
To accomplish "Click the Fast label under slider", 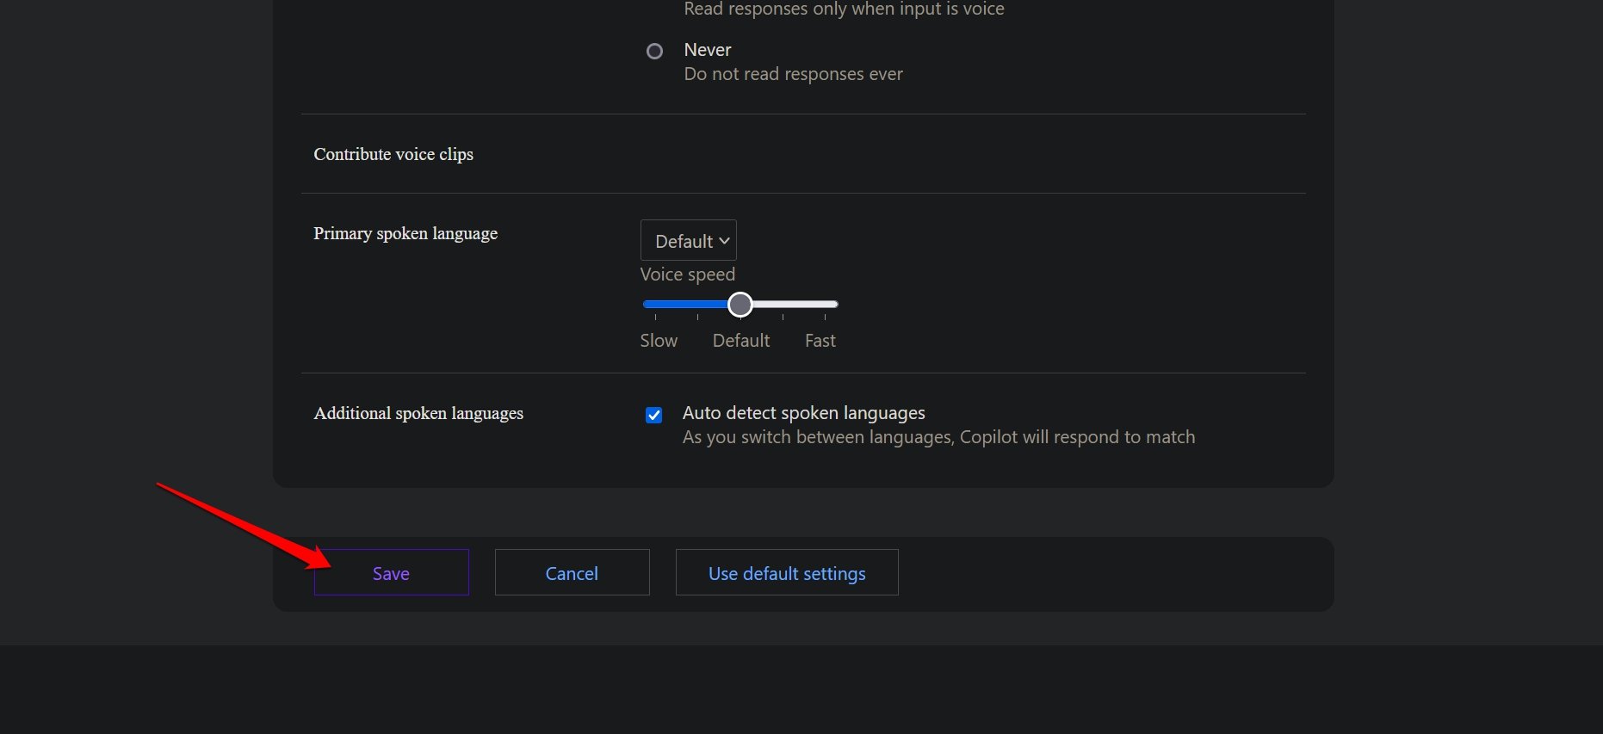I will pyautogui.click(x=820, y=341).
